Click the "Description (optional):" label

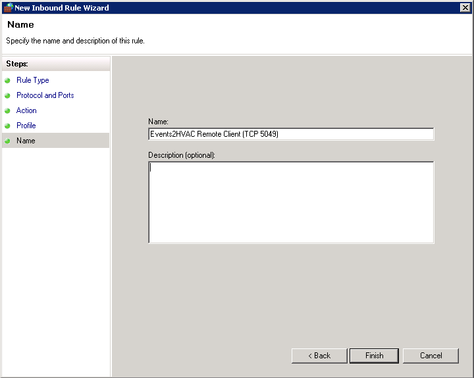[x=182, y=155]
